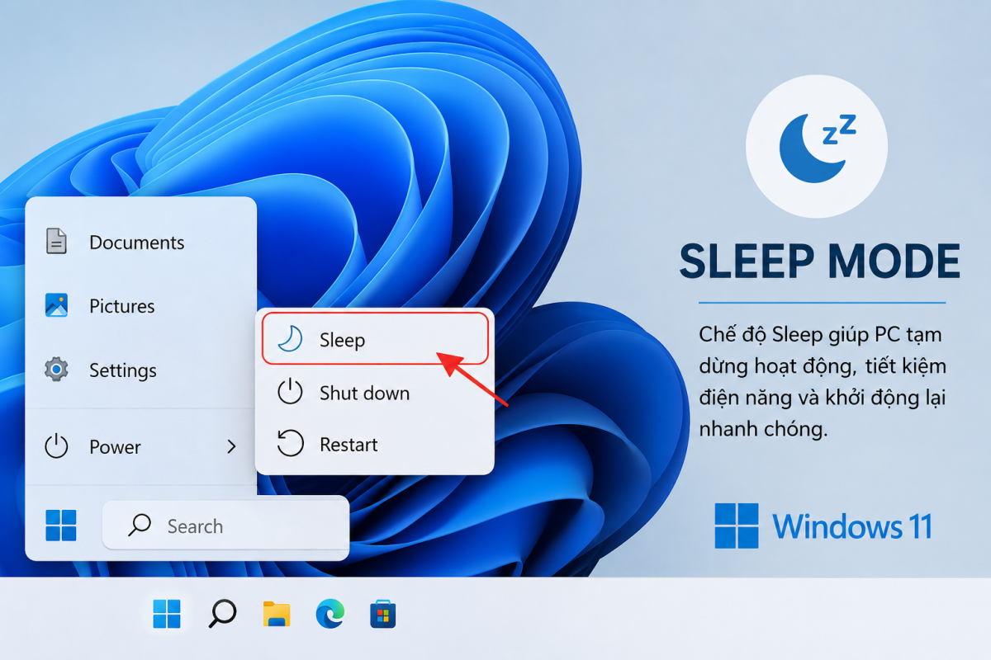The width and height of the screenshot is (991, 660).
Task: Open Settings from the Start menu
Action: click(140, 370)
